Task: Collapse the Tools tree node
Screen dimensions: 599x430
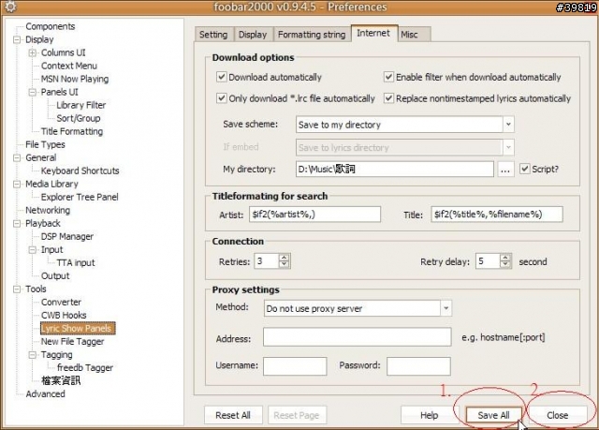Action: [x=17, y=289]
